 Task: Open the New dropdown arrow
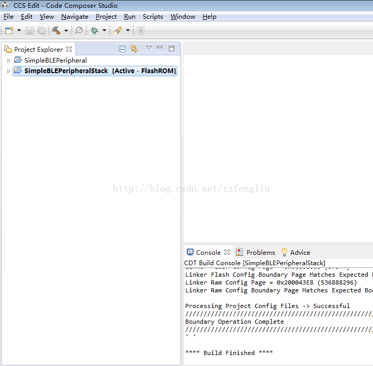click(19, 30)
